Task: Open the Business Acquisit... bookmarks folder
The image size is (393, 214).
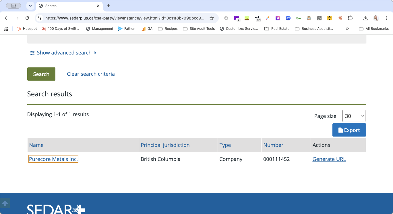Action: click(x=314, y=29)
